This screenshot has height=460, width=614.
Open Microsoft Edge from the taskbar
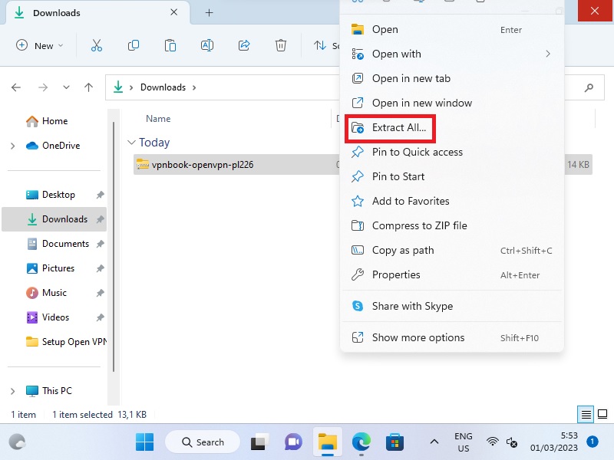(x=361, y=442)
